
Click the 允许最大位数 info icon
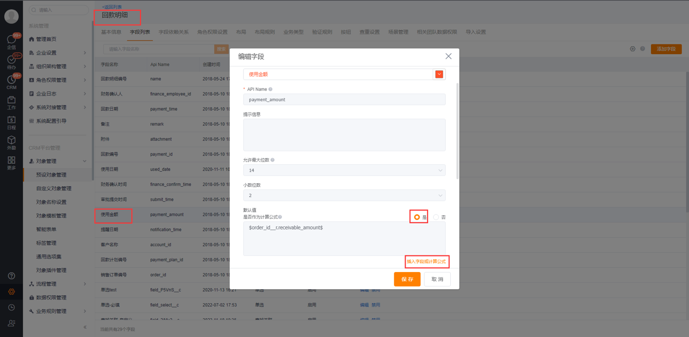[273, 160]
